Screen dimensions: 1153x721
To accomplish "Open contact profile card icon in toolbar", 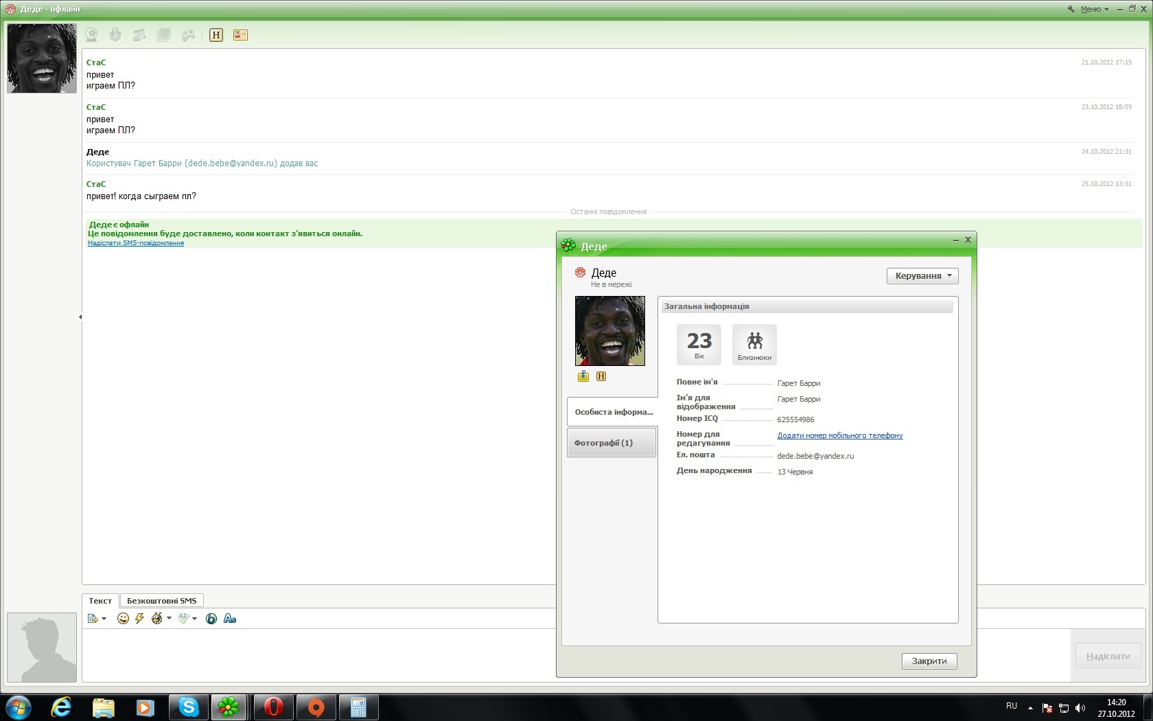I will (x=240, y=35).
